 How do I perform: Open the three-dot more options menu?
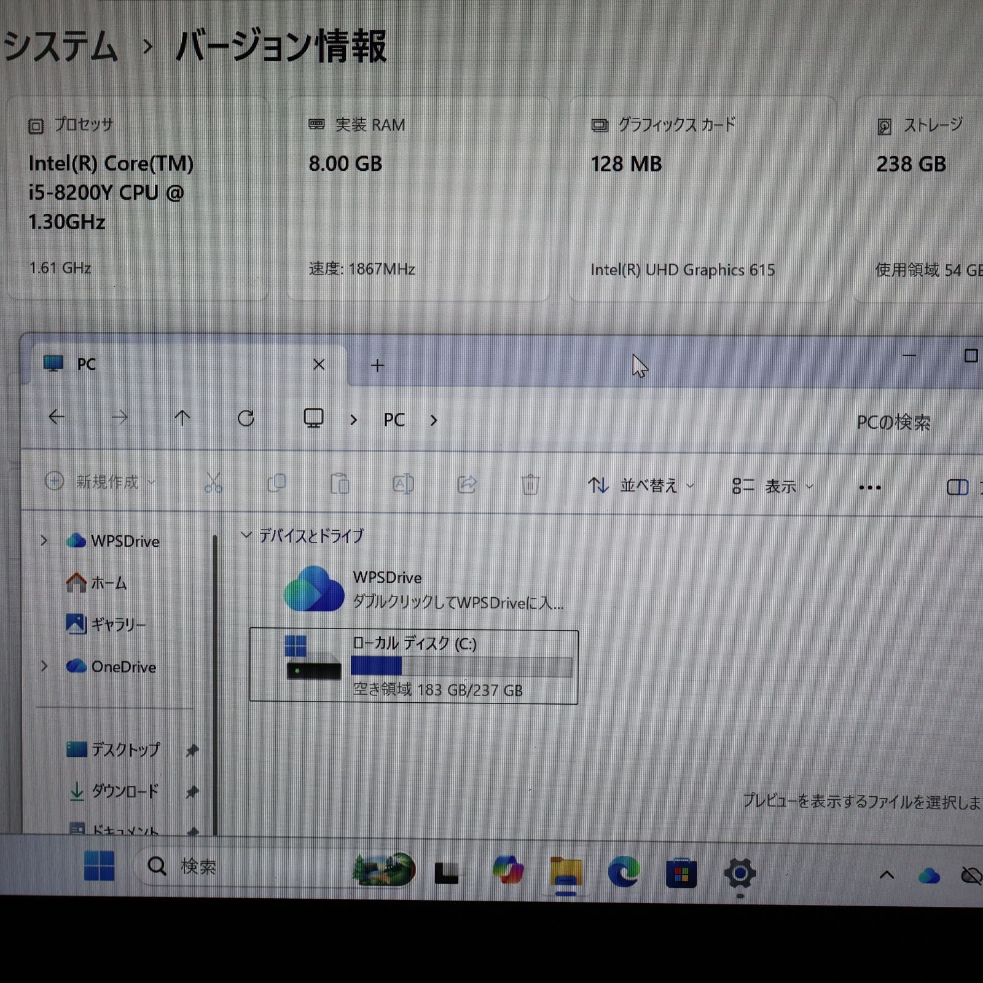point(870,488)
